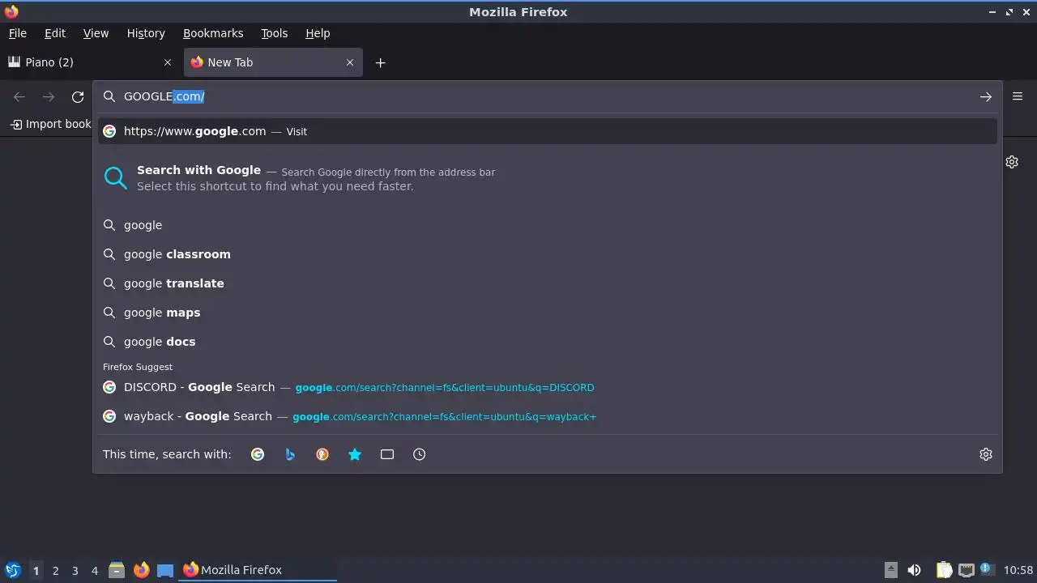Open the taskbar file manager icon
The width and height of the screenshot is (1037, 583).
tap(117, 570)
